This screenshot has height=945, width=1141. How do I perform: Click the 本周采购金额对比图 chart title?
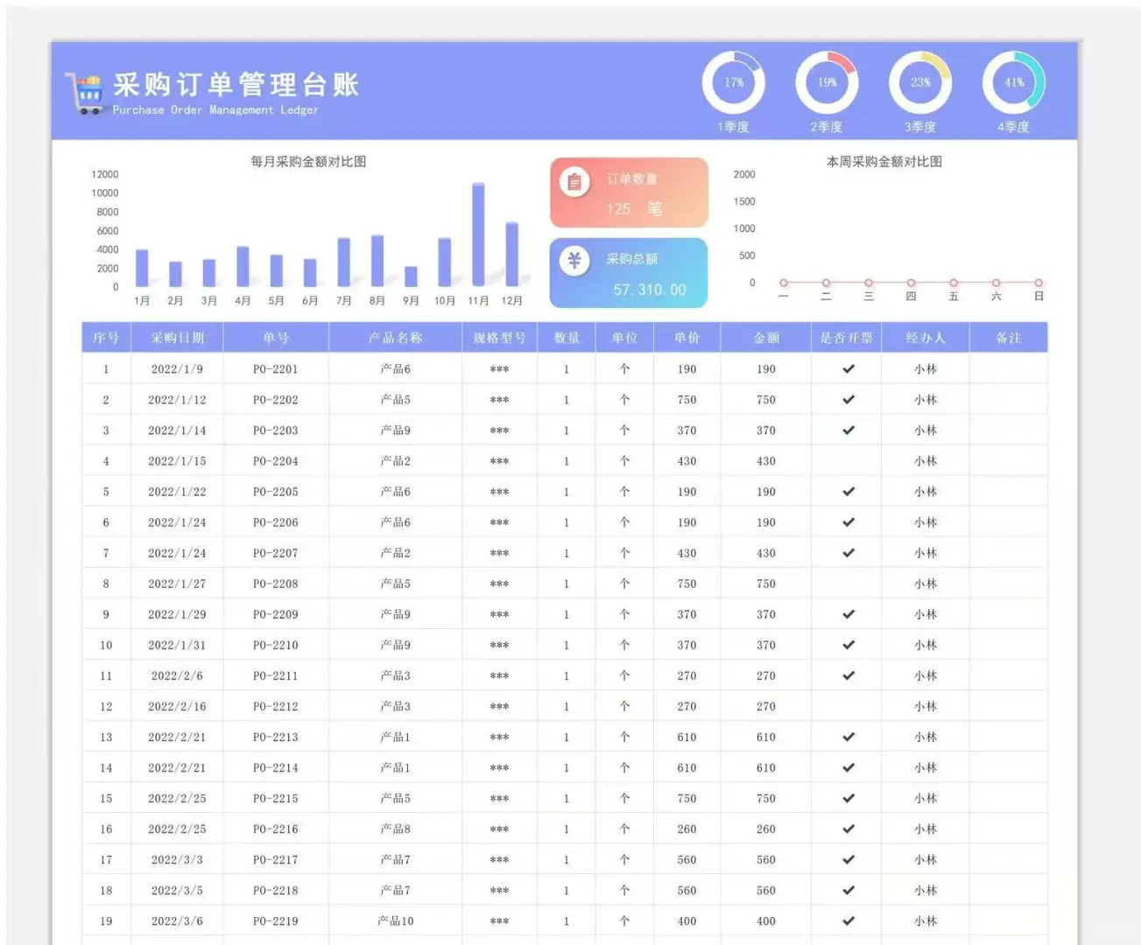point(884,162)
